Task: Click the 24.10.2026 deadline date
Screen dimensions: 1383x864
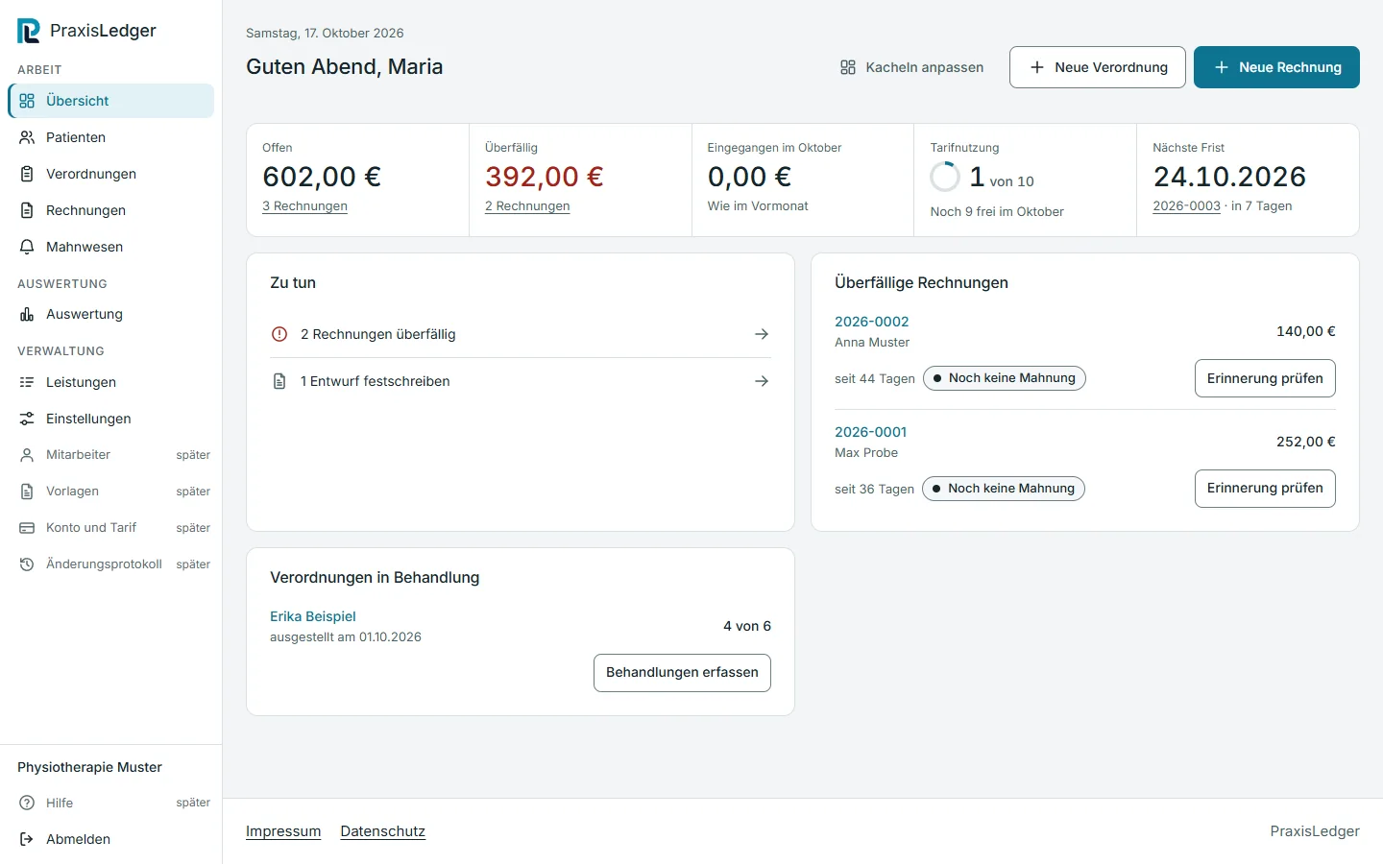Action: click(1229, 177)
